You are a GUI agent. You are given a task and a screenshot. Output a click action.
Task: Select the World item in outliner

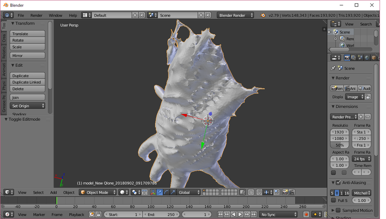coord(350,45)
